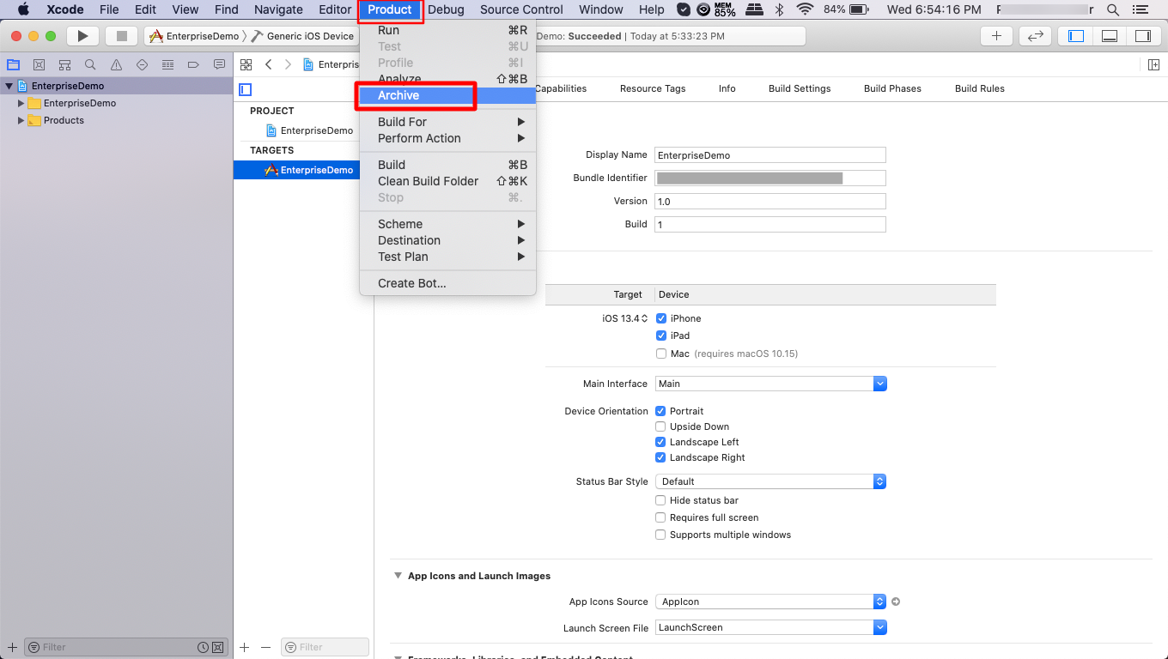Screen dimensions: 1168x659
Task: Toggle the navigator panel visibility button
Action: click(x=1076, y=36)
